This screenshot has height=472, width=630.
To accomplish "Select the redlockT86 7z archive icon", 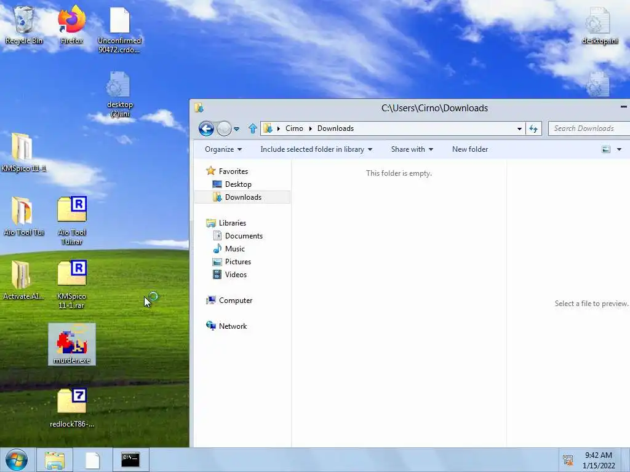I will click(x=72, y=408).
